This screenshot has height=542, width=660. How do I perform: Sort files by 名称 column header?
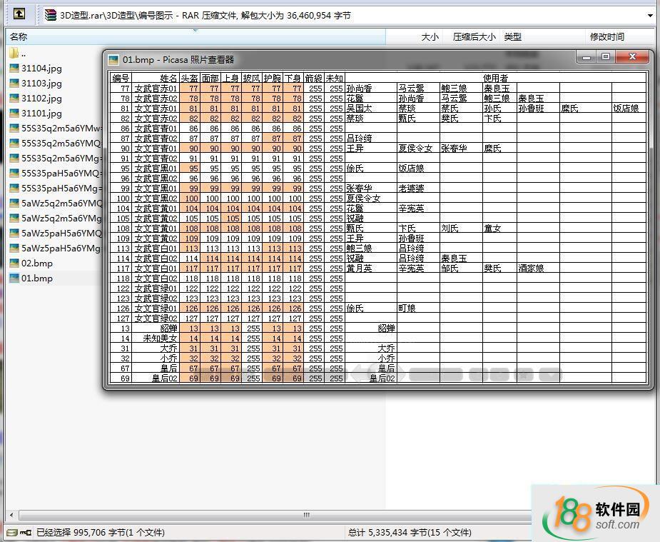(x=19, y=36)
